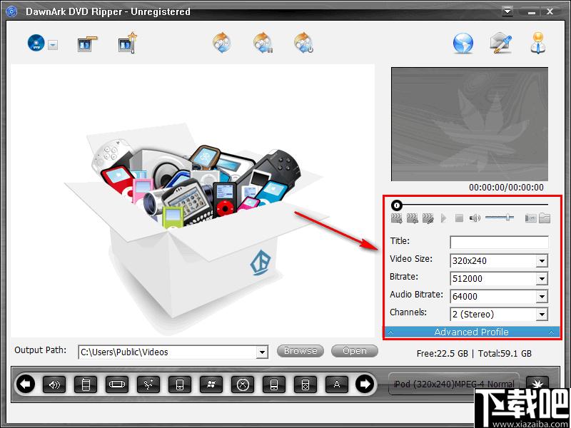
Task: Click the envelope with pen icon
Action: tap(501, 44)
